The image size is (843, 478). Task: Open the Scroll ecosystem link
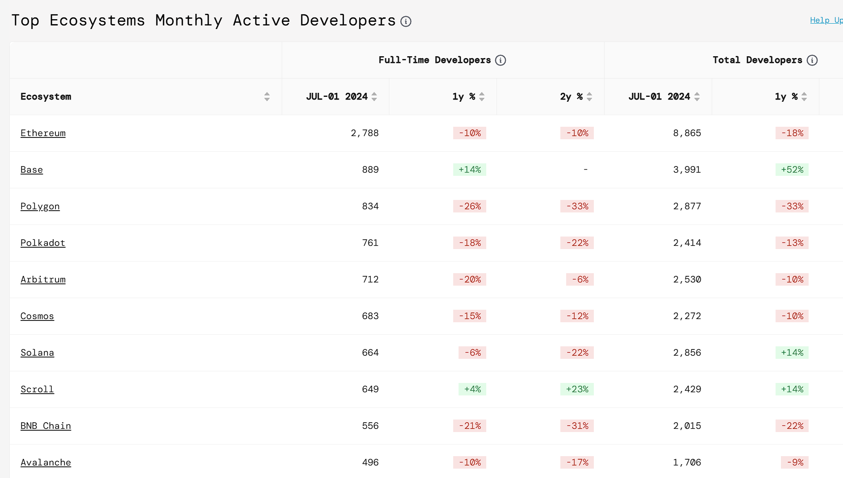37,389
